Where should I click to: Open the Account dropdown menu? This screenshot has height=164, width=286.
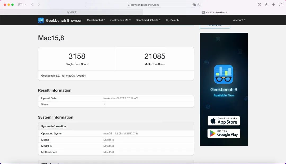point(239,20)
